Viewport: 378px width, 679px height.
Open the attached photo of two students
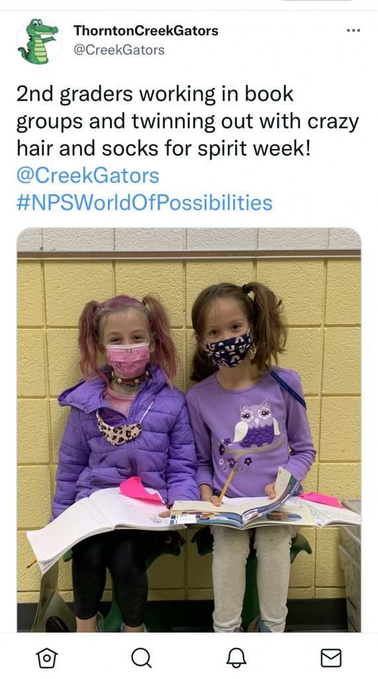click(189, 430)
